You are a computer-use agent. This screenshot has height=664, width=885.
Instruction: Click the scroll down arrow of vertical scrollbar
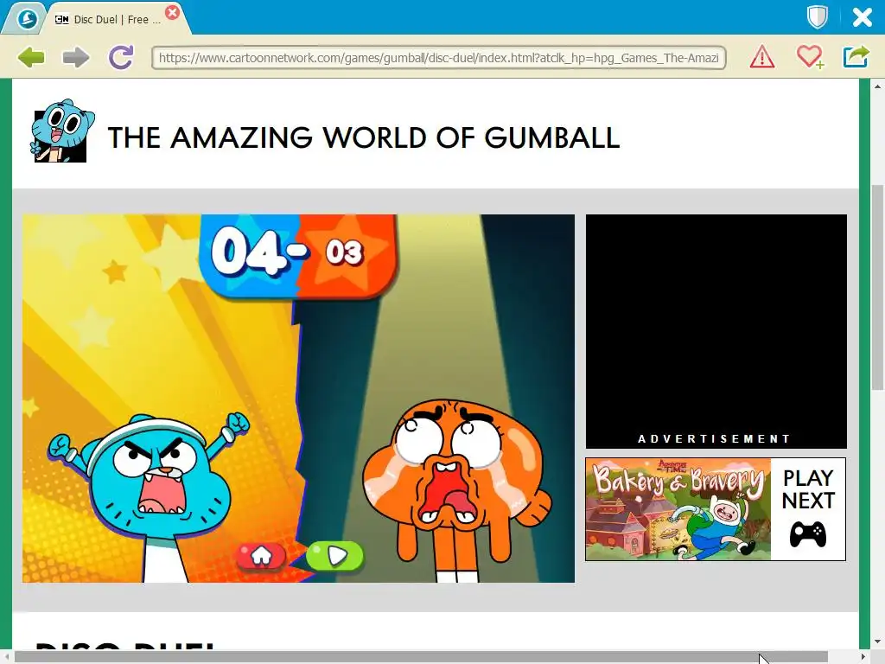tap(877, 642)
